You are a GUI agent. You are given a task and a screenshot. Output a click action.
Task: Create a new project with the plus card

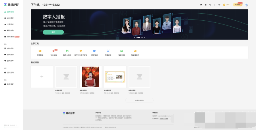[42, 77]
